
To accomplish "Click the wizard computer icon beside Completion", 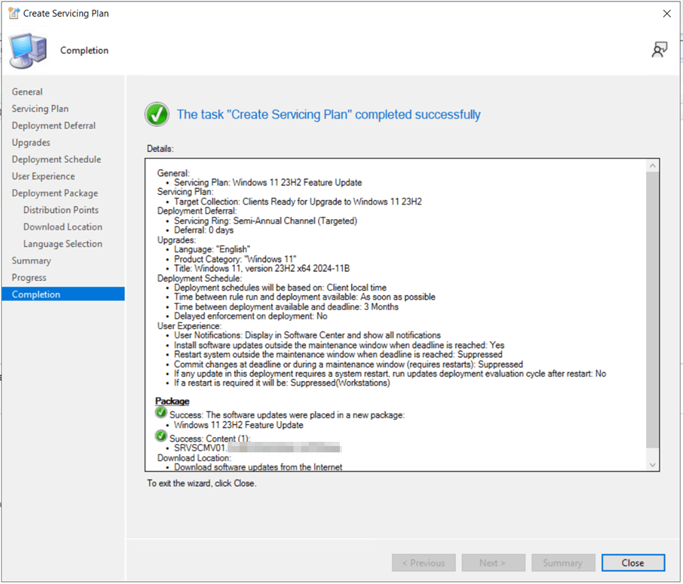I will coord(29,51).
